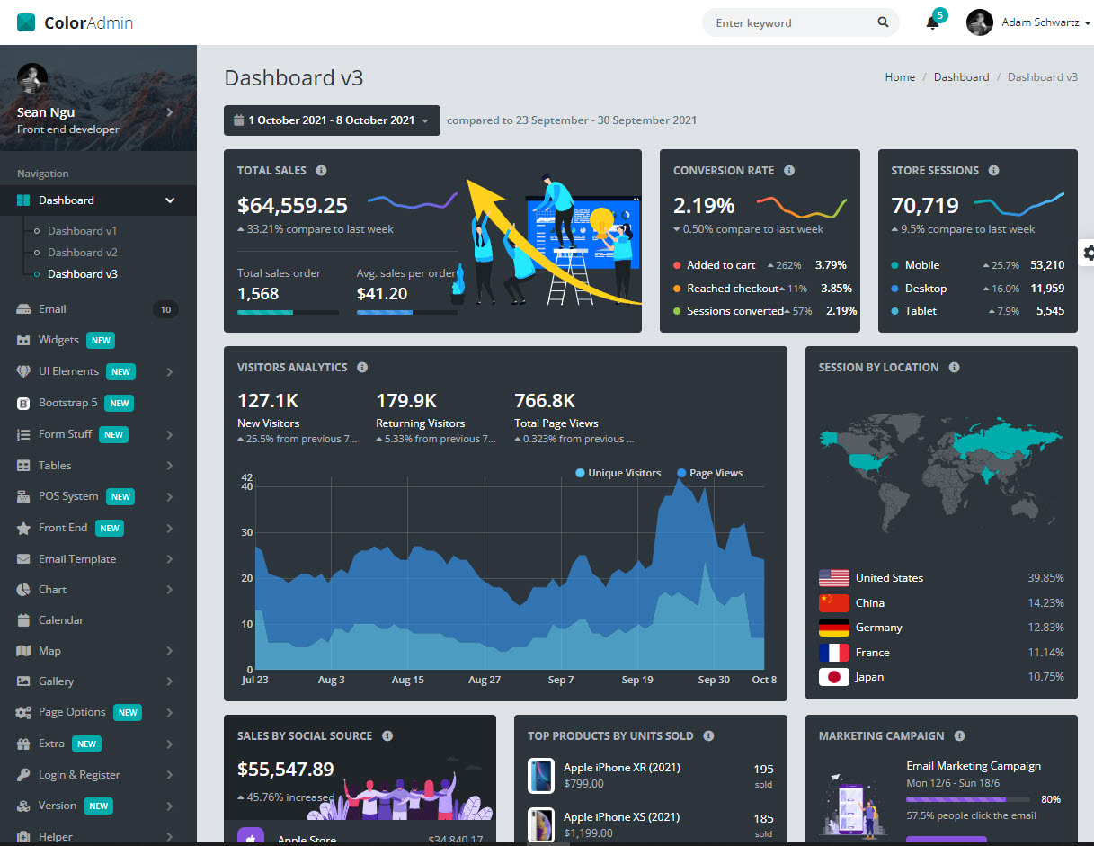The height and width of the screenshot is (846, 1094).
Task: Expand the POS System submenu arrow
Action: pyautogui.click(x=170, y=496)
